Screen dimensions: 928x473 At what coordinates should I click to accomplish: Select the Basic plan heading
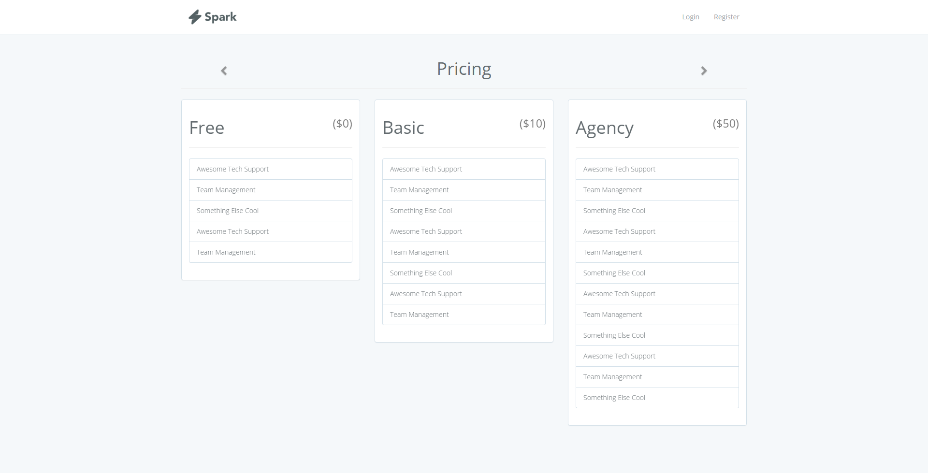point(403,128)
